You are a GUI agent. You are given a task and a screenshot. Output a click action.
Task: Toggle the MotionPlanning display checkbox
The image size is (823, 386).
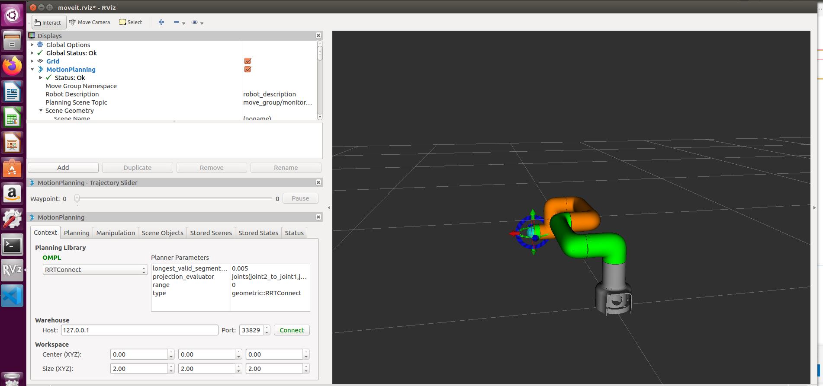coord(248,70)
